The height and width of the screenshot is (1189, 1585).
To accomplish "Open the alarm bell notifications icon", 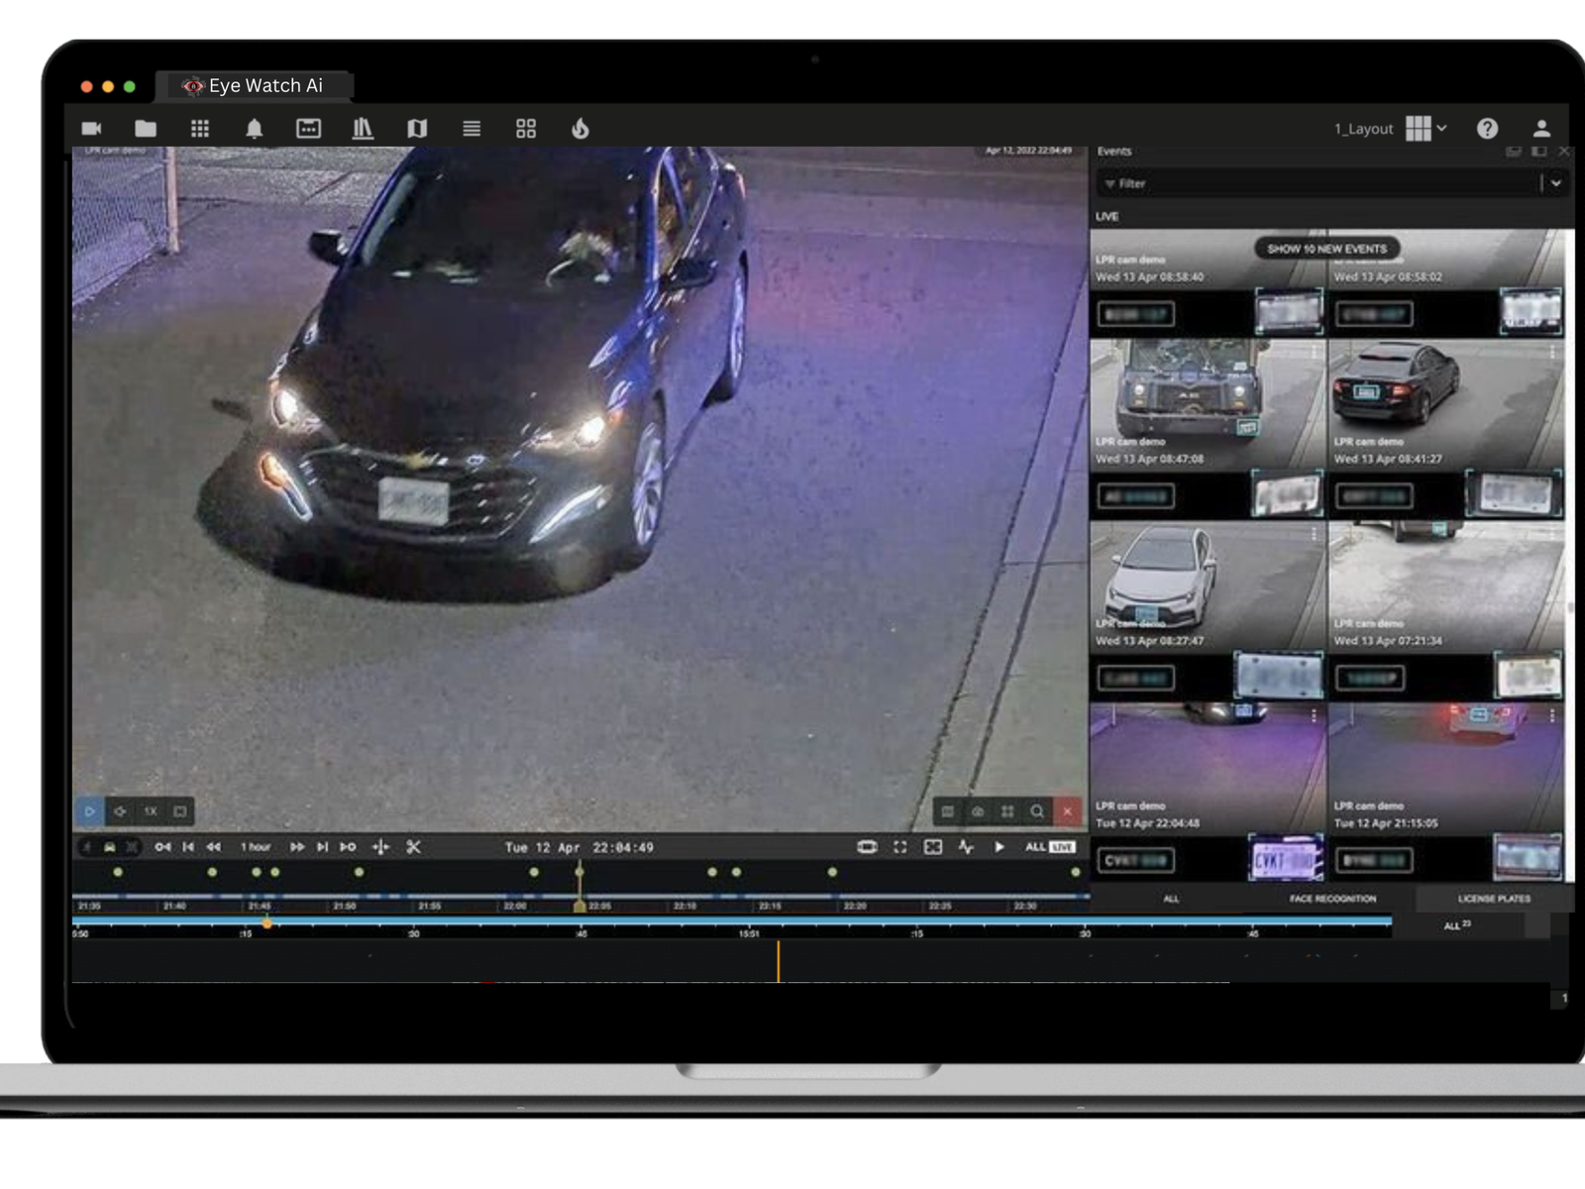I will point(255,129).
